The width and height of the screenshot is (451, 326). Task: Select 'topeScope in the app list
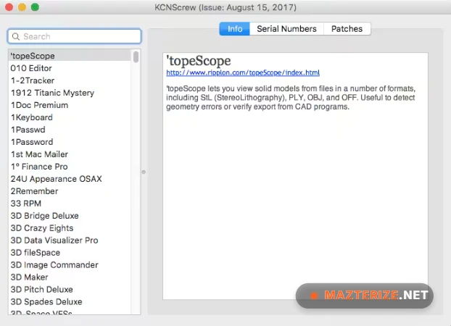pyautogui.click(x=70, y=56)
